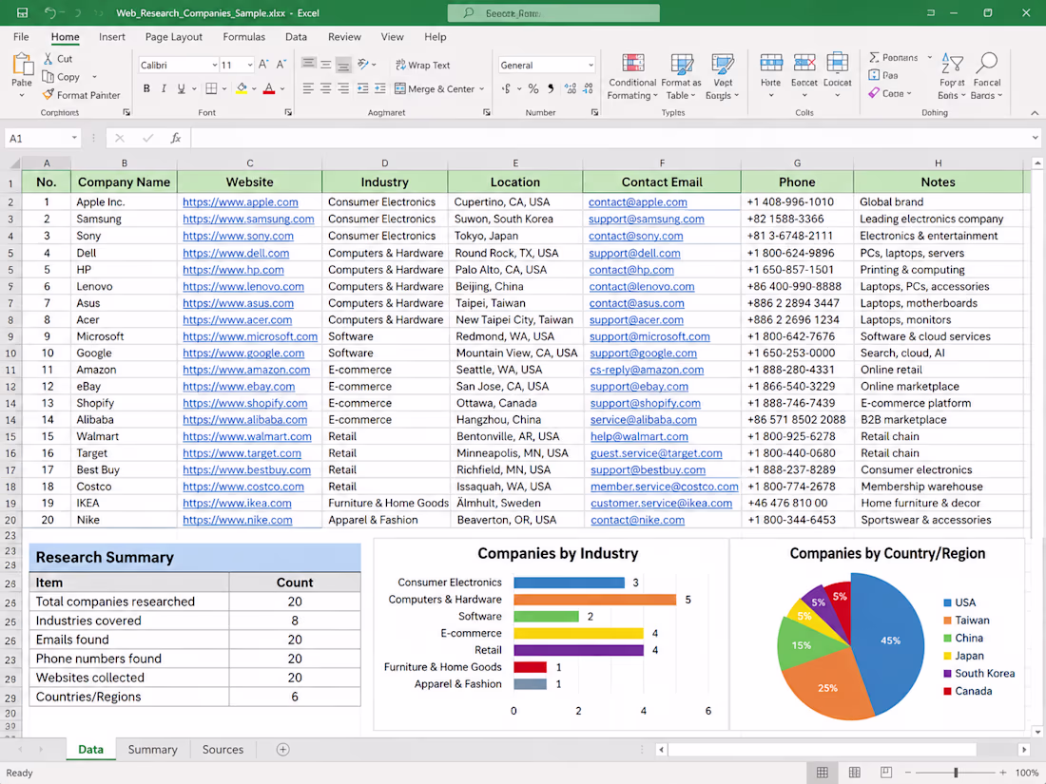Adjust the zoom slider handle
The width and height of the screenshot is (1046, 784).
(x=956, y=772)
